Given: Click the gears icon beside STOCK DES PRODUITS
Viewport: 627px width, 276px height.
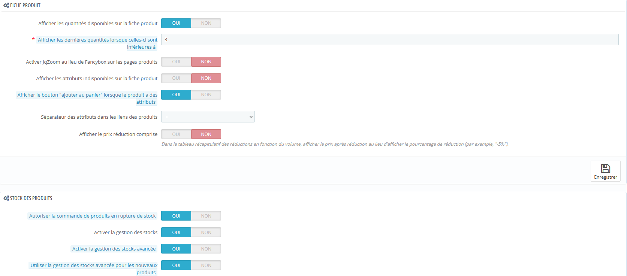Looking at the screenshot, I should pyautogui.click(x=6, y=198).
